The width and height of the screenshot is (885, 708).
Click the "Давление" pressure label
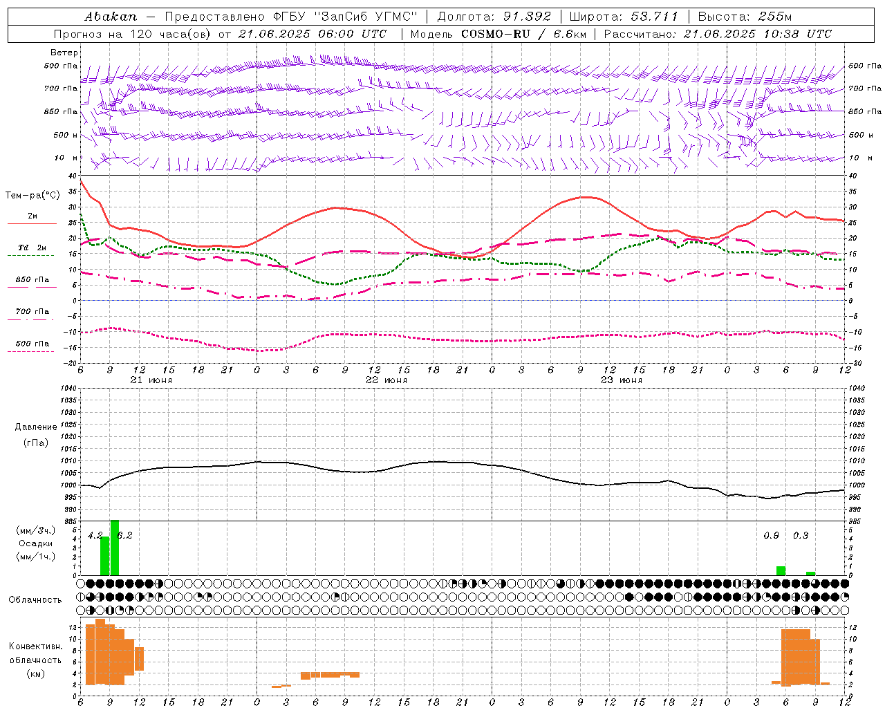point(36,427)
